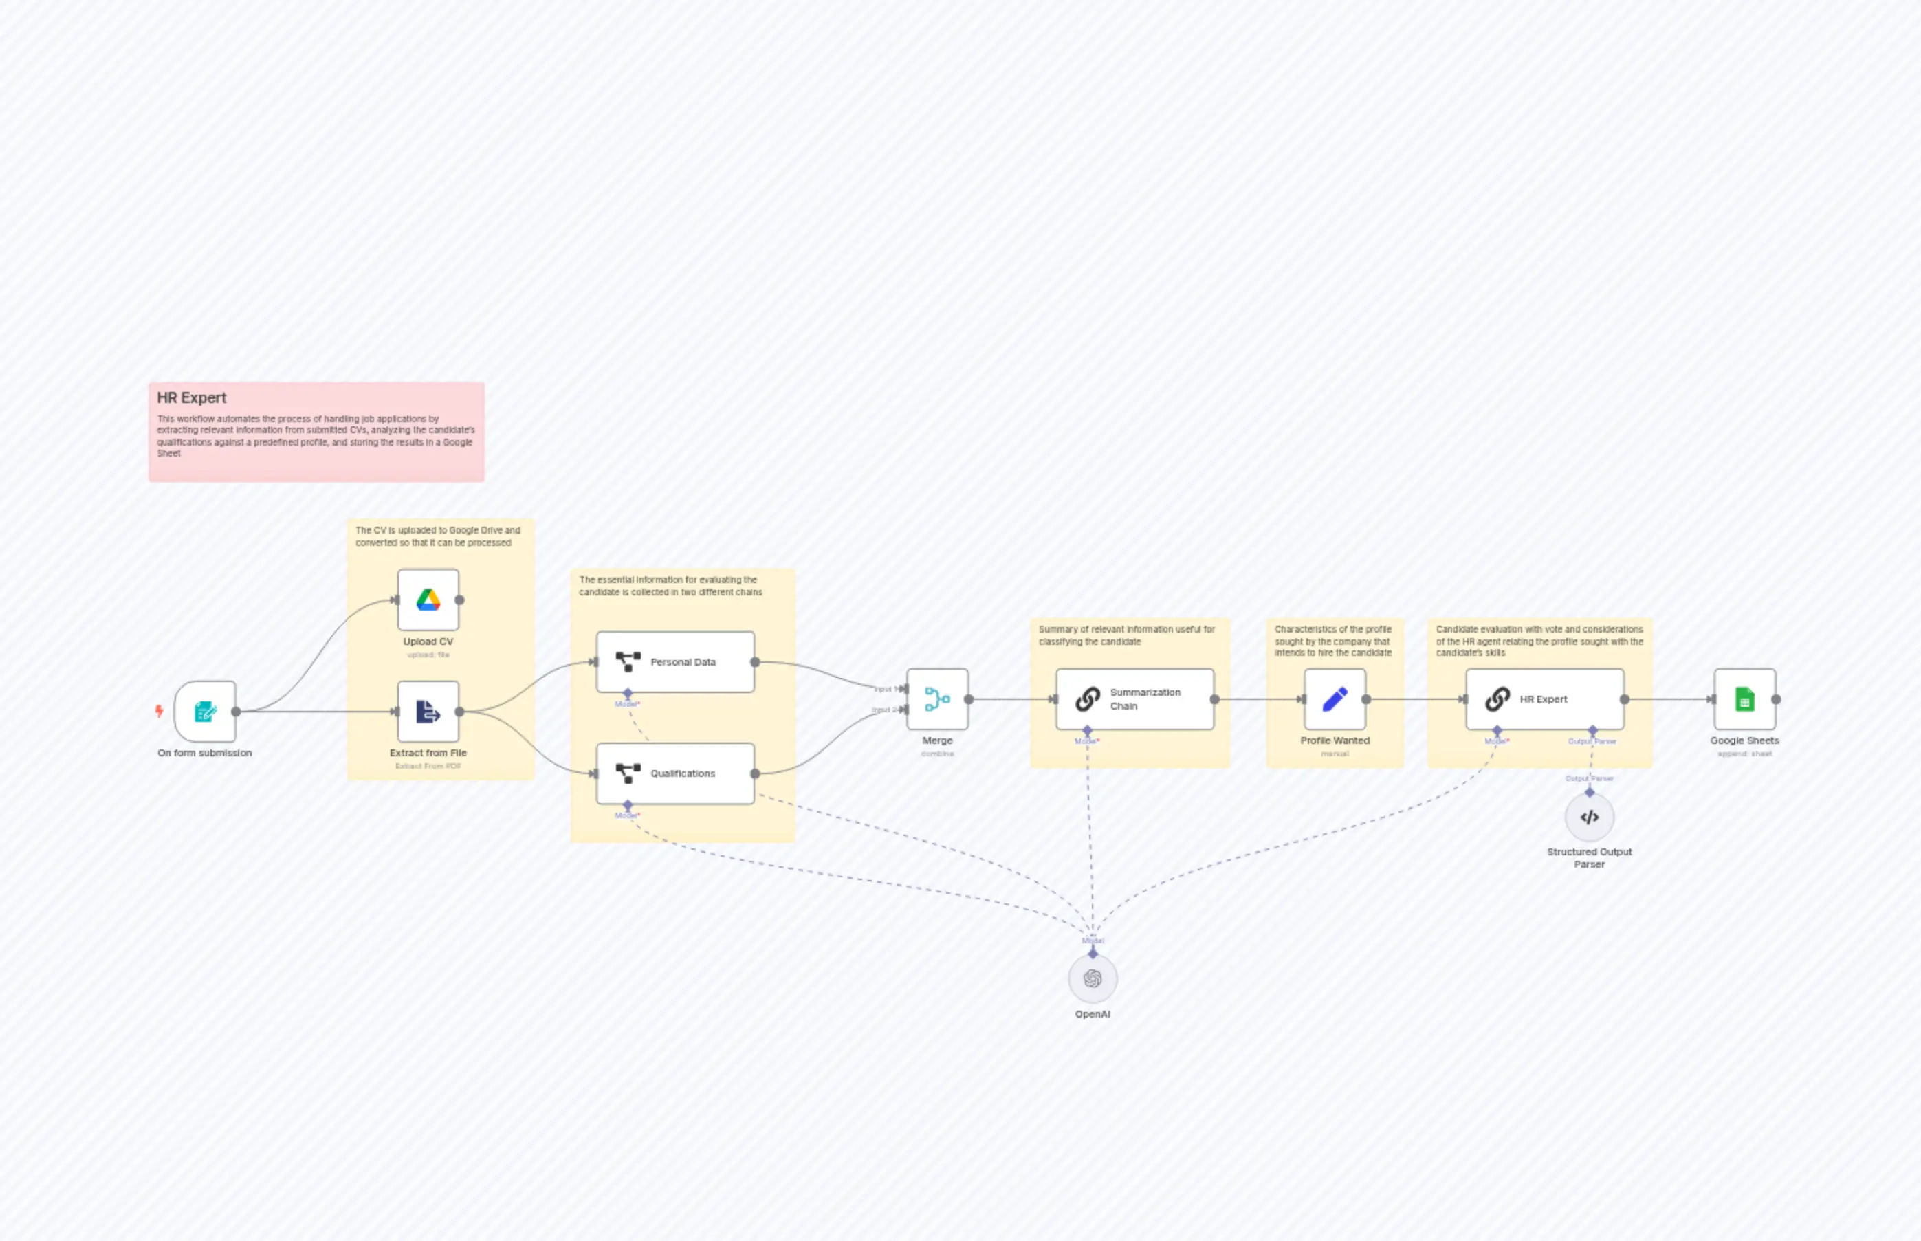Select the Merge node icon
Viewport: 1921px width, 1241px height.
coord(937,699)
